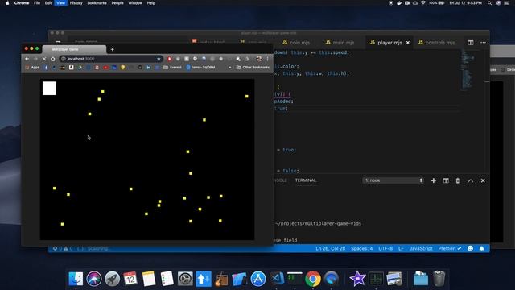Select the Multiplayer Game browser tab

pyautogui.click(x=74, y=49)
